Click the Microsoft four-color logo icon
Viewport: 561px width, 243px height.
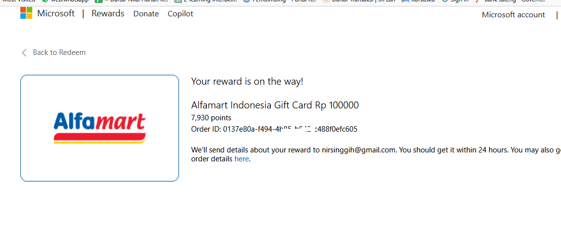[x=26, y=13]
